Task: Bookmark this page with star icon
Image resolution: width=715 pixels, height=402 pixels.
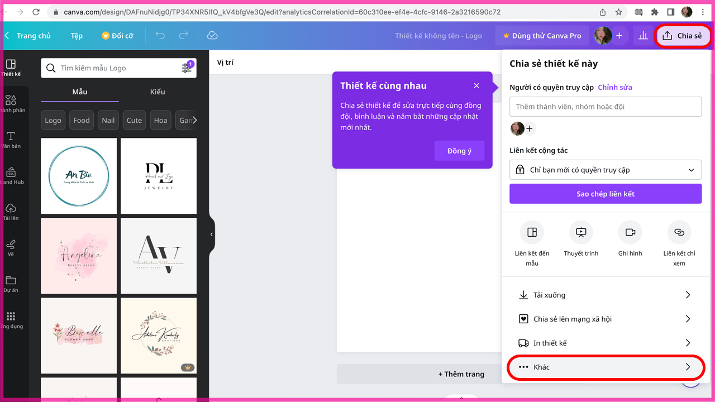Action: (619, 12)
